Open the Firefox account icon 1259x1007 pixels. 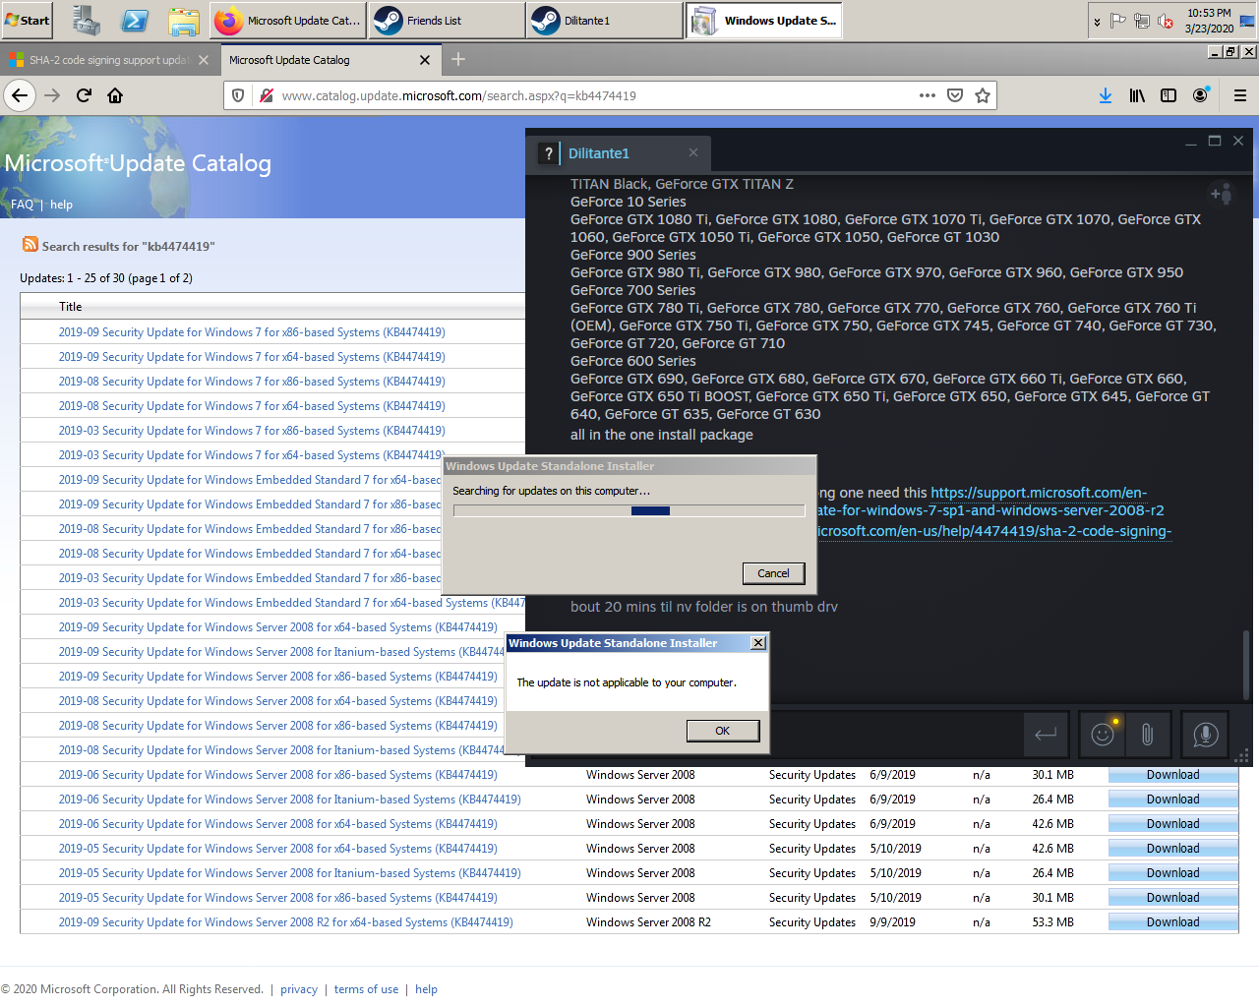[1200, 95]
